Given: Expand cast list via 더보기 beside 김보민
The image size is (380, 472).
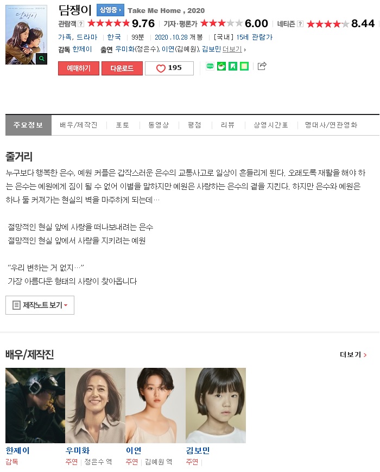Looking at the screenshot, I should (x=233, y=49).
